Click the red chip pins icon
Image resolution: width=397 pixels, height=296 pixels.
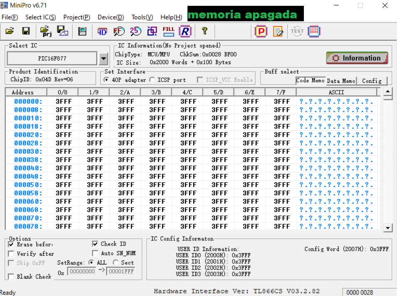point(314,32)
